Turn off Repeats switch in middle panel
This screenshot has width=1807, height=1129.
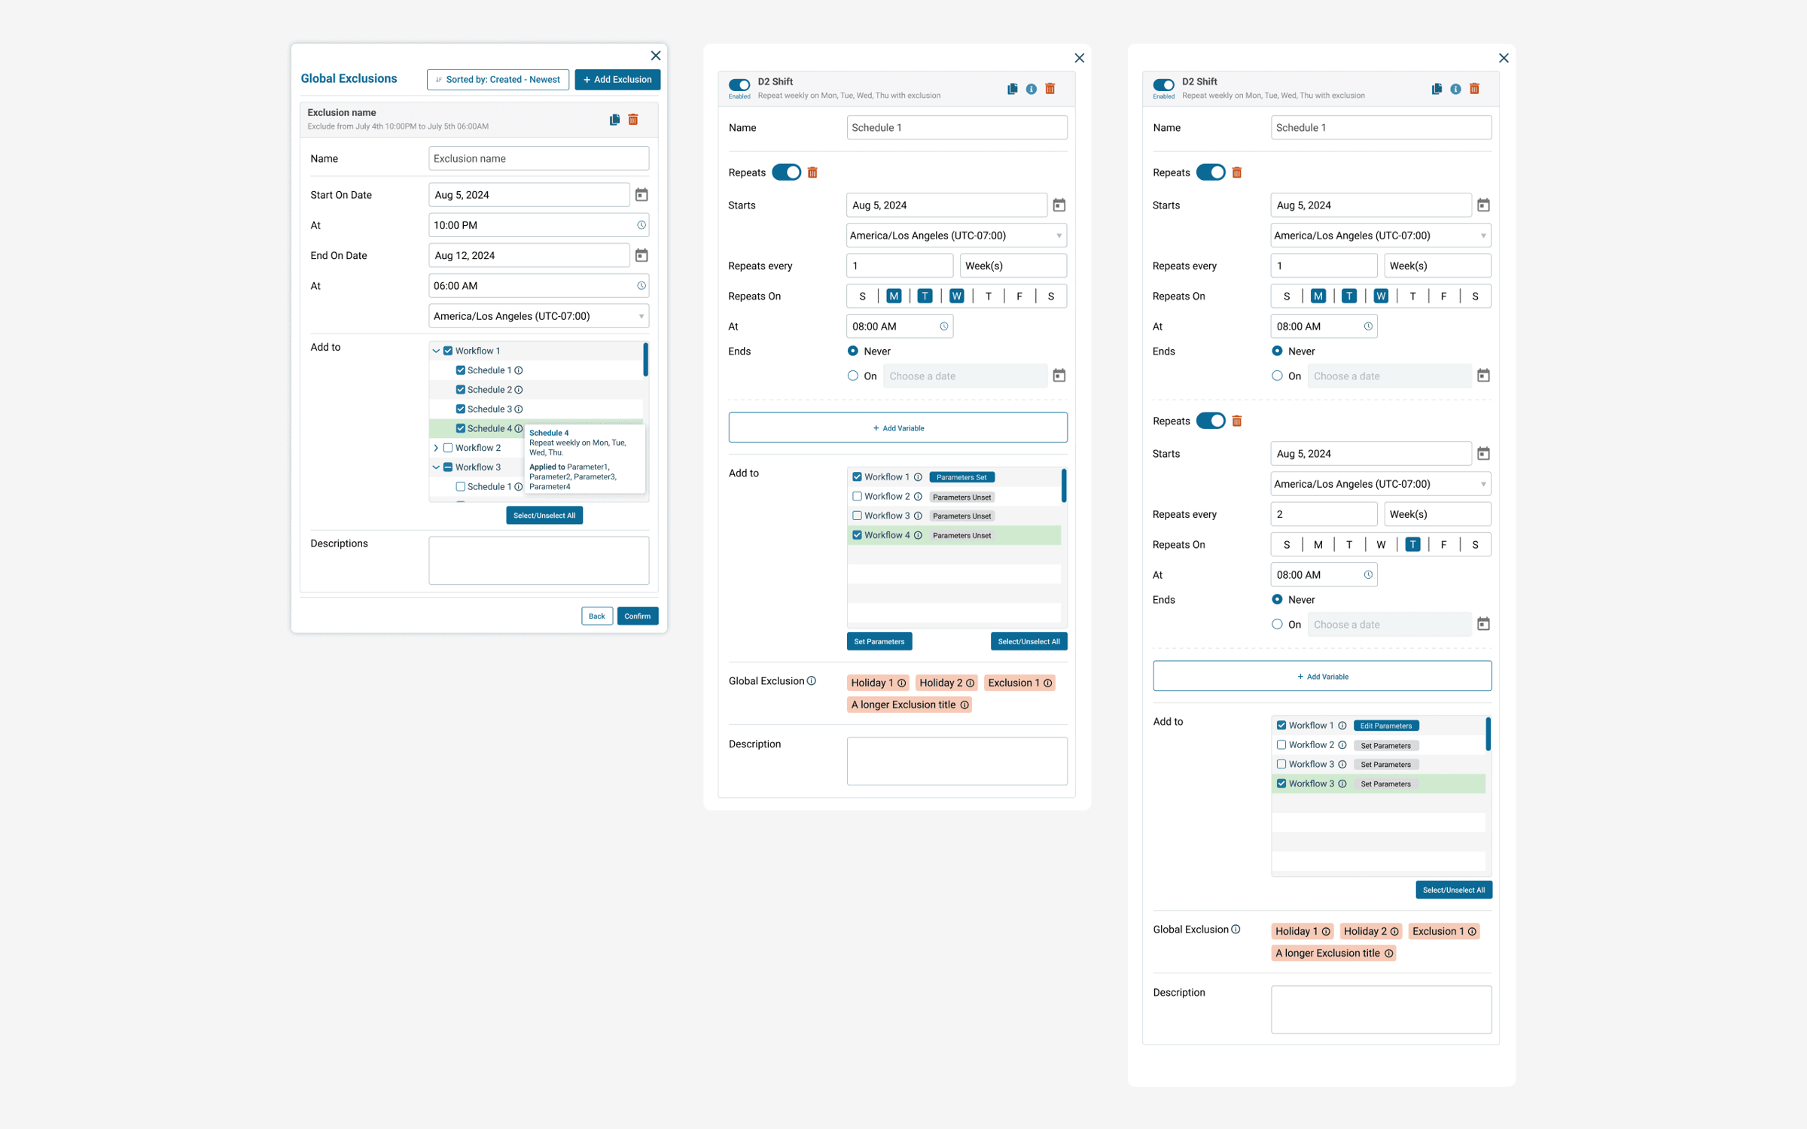(786, 172)
